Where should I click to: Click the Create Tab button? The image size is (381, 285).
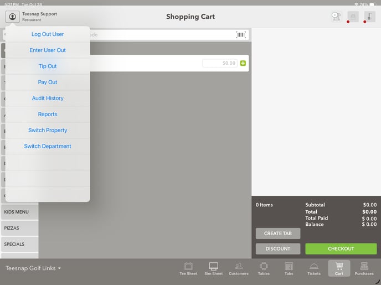[x=278, y=234]
